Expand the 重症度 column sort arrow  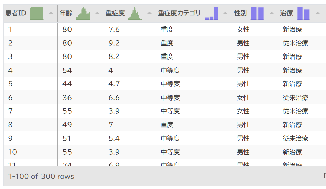coord(150,13)
